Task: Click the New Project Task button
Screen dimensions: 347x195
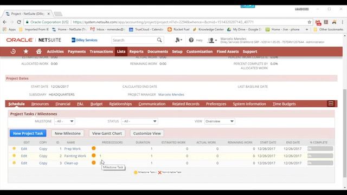Action: pos(28,133)
